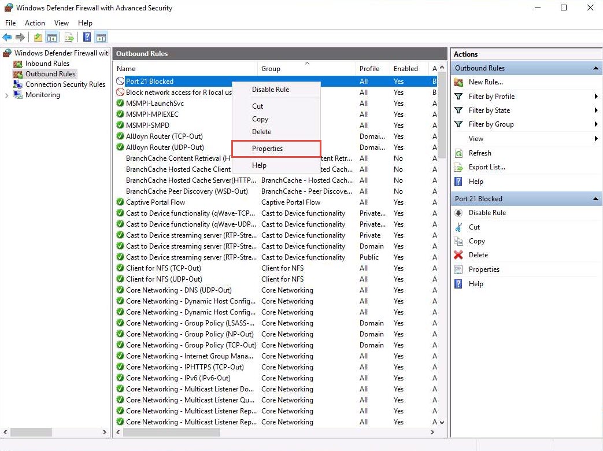Open the Filter by State submenu arrow
Image resolution: width=603 pixels, height=451 pixels.
(x=596, y=110)
